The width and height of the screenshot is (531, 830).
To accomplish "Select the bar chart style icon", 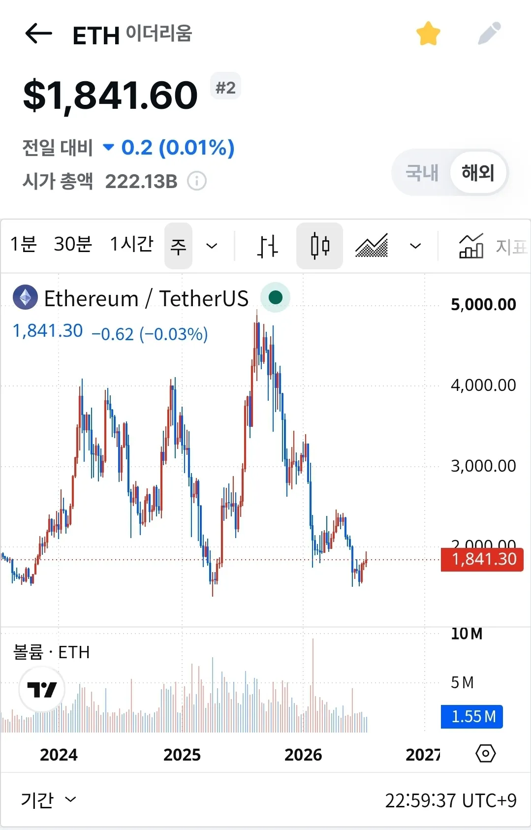I will (x=268, y=246).
